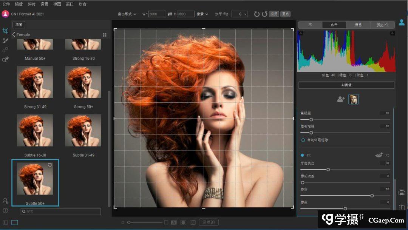
Task: Enable the automatic red-eye removal option
Action: coord(303,140)
